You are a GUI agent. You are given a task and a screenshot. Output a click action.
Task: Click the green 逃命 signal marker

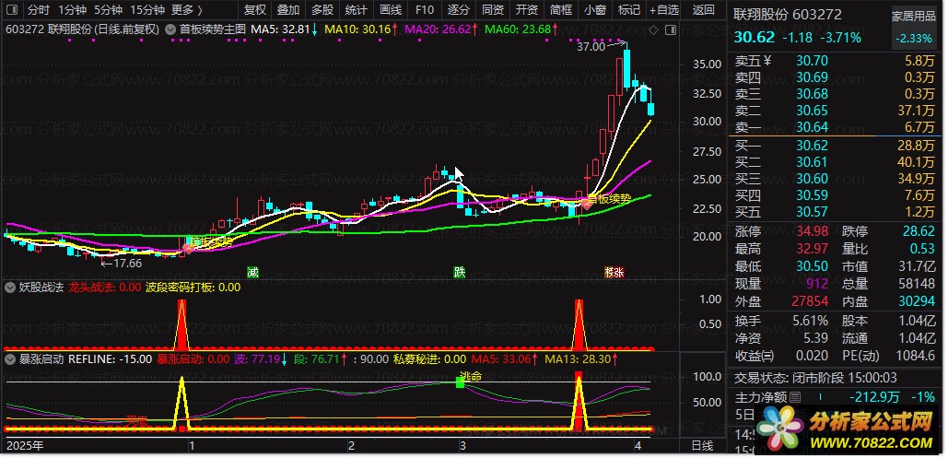tap(460, 383)
